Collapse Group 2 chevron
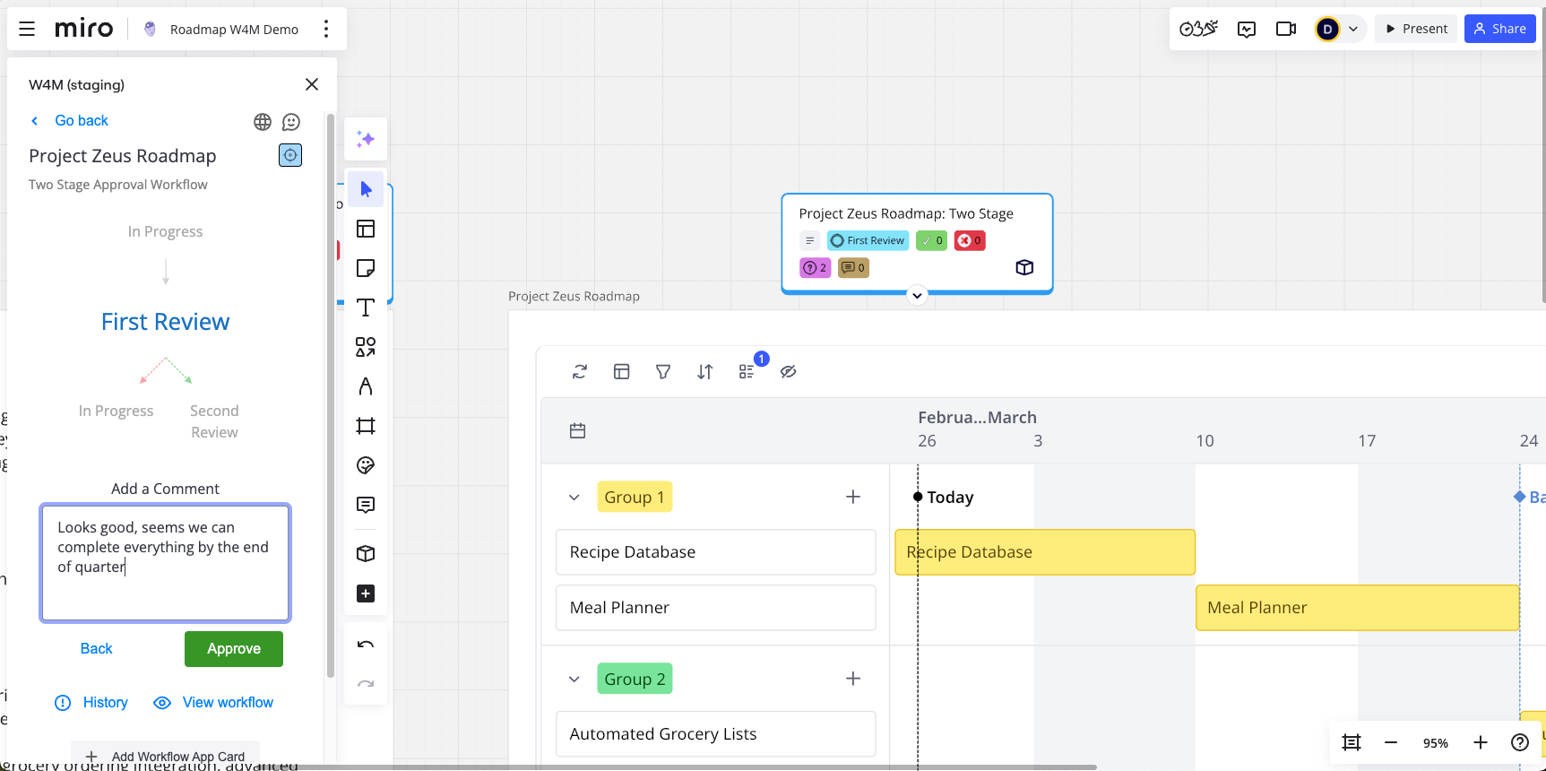 pyautogui.click(x=574, y=680)
